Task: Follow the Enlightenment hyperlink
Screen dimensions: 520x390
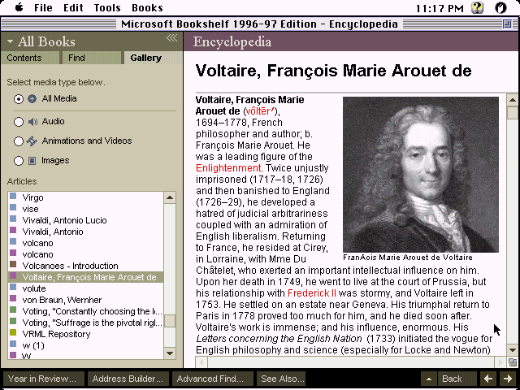Action: 228,168
